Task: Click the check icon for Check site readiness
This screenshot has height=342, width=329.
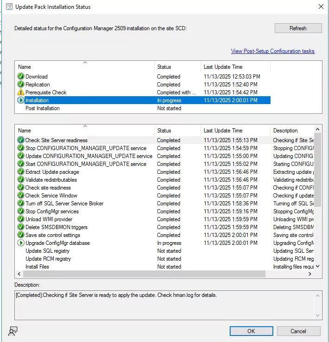Action: (21, 187)
